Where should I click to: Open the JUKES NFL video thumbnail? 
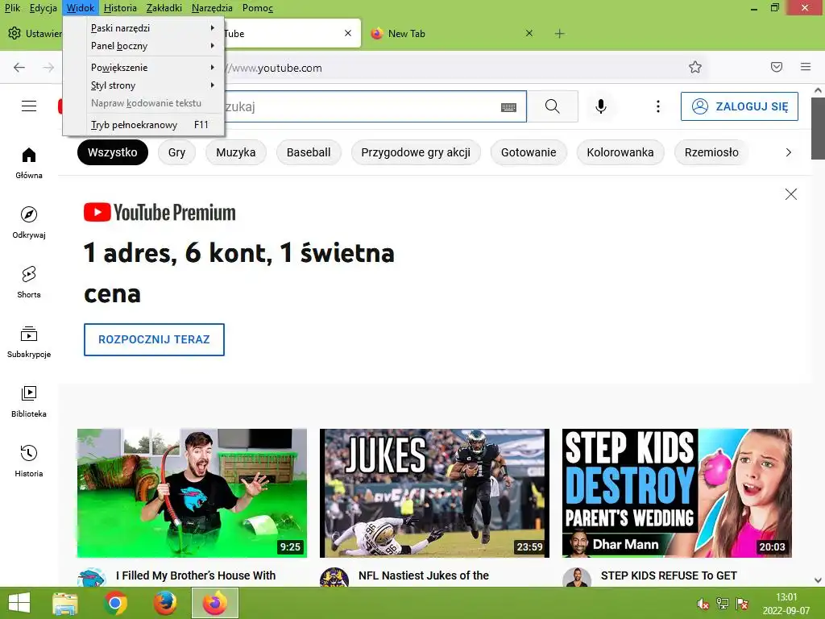434,493
